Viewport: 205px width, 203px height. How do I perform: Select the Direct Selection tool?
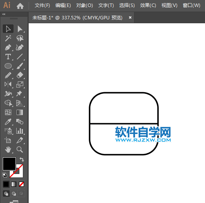[x=20, y=29]
